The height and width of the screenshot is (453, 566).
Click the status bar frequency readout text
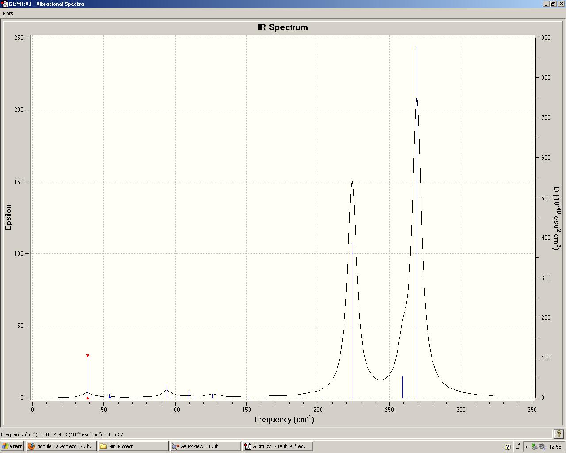pyautogui.click(x=62, y=434)
